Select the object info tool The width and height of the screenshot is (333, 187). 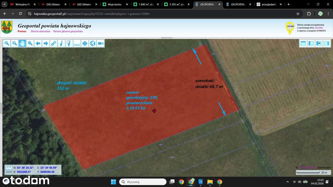tap(61, 43)
